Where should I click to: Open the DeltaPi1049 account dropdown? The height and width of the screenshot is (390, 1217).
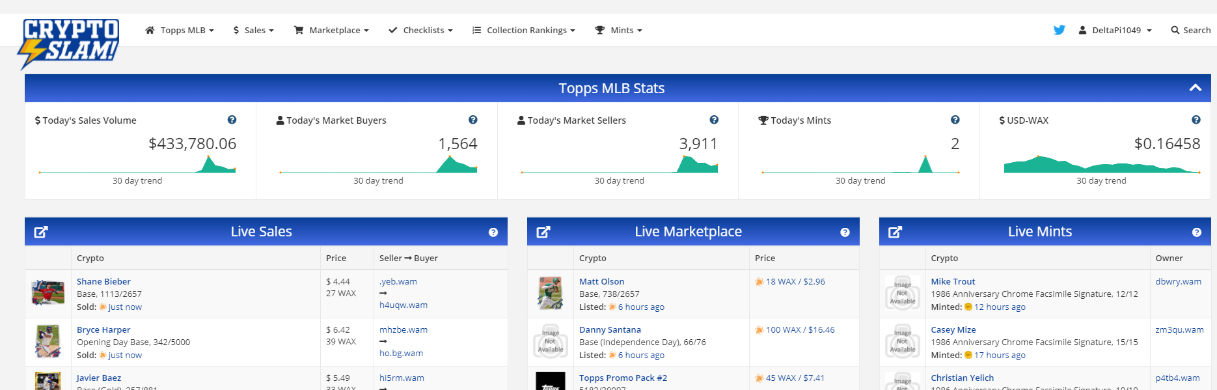[1115, 30]
